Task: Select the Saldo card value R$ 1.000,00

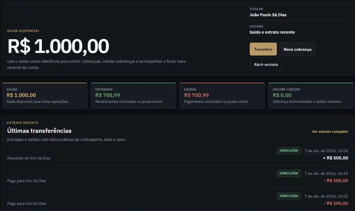Action: 21,95
